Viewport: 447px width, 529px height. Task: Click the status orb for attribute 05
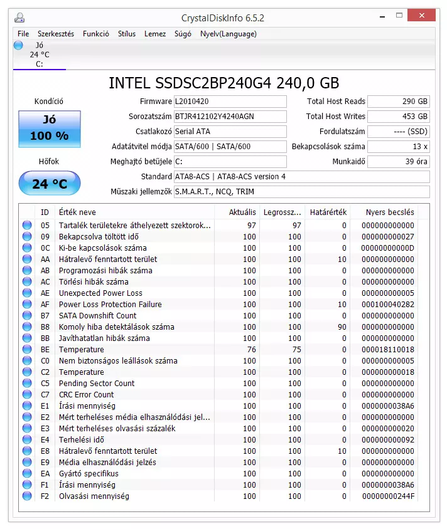(27, 225)
